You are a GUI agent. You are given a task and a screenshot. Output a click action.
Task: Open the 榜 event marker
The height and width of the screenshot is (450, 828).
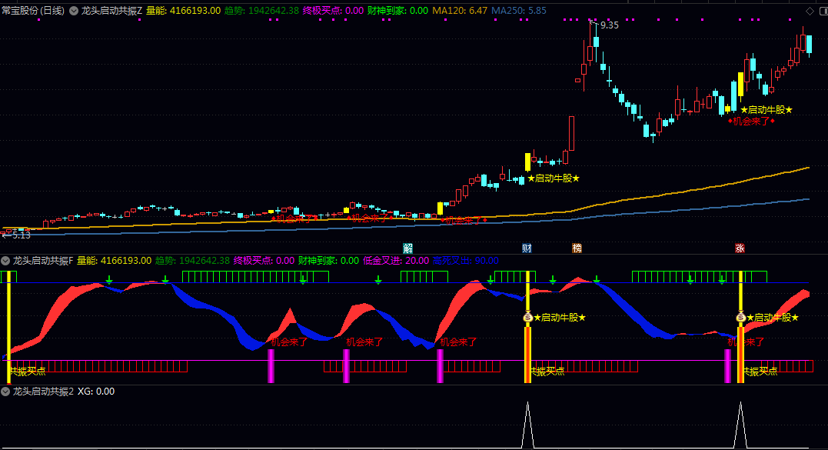(x=577, y=248)
